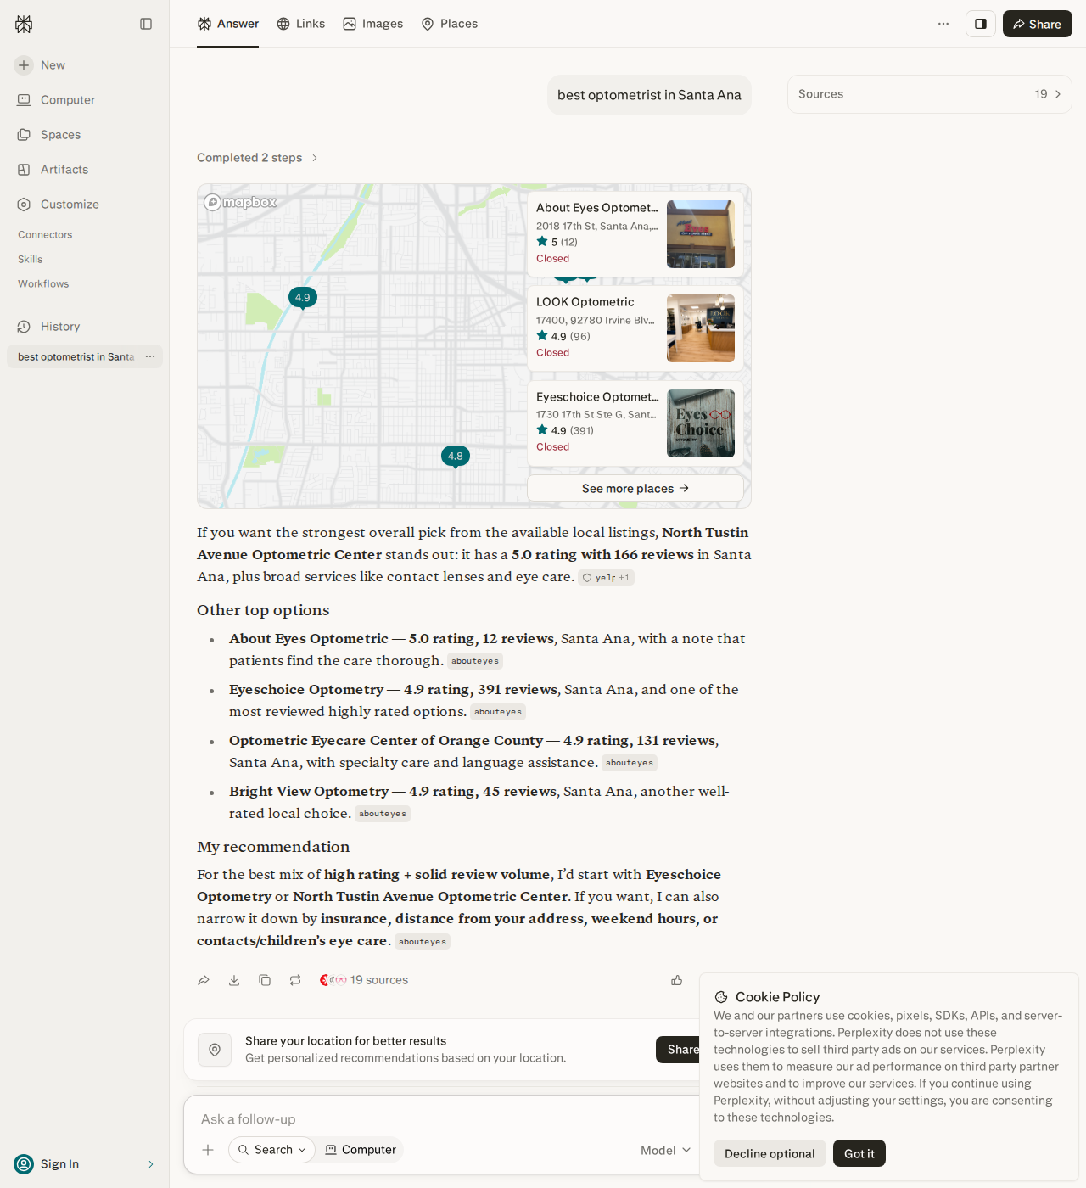The height and width of the screenshot is (1188, 1086).
Task: Open the Eyeschoice Optometry place thumbnail
Action: [x=701, y=423]
